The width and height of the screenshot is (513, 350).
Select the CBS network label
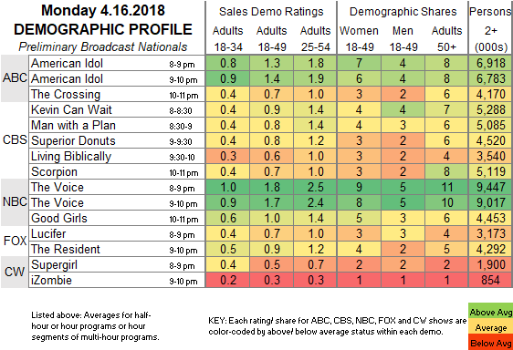[15, 140]
